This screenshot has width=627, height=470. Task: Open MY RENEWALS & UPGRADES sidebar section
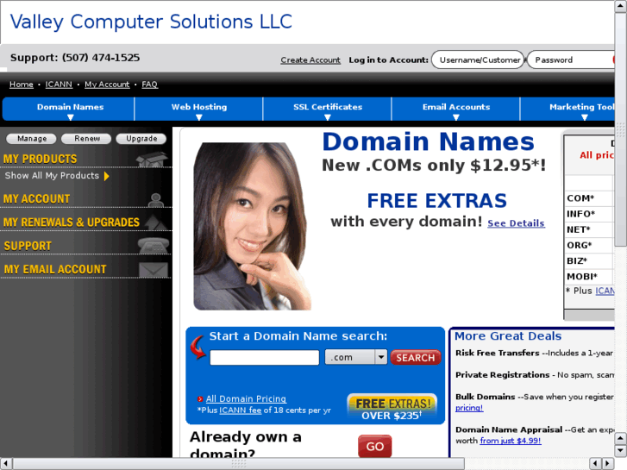coord(72,222)
